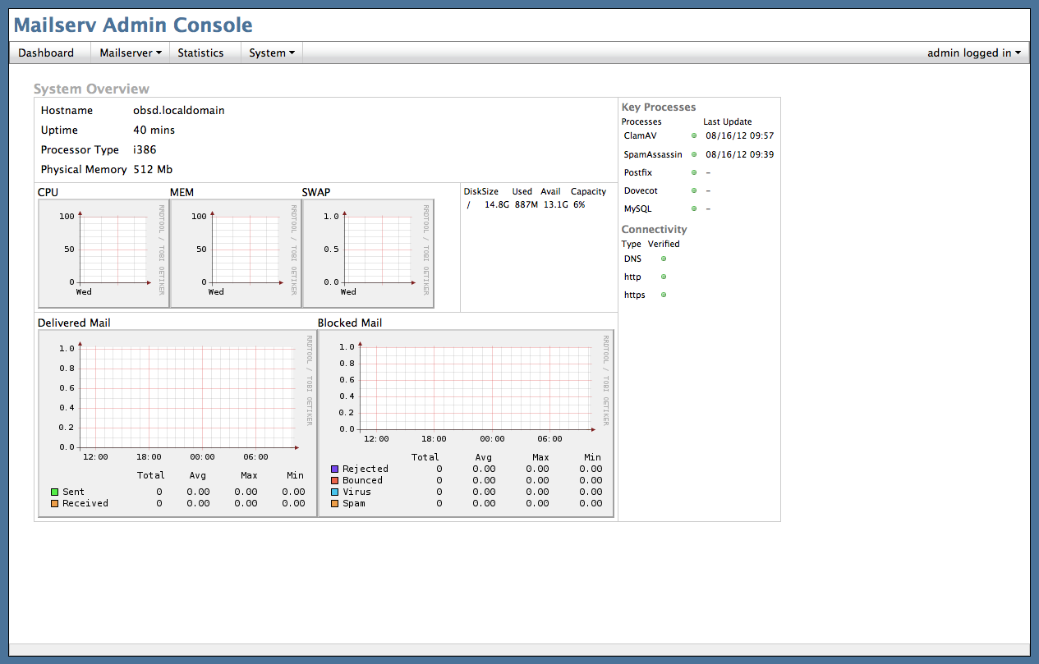Screen dimensions: 1039x664
Task: Click the disk used value 887M
Action: 526,204
